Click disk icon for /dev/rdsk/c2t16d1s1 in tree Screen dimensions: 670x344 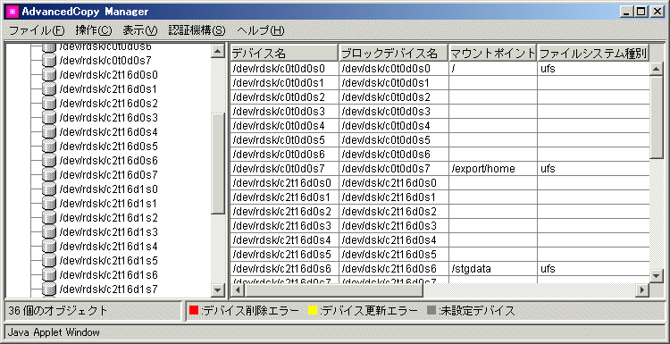[x=49, y=204]
